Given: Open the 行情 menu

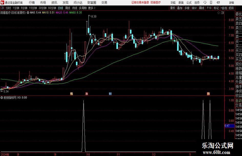Looking at the screenshot, I should click(32, 3).
